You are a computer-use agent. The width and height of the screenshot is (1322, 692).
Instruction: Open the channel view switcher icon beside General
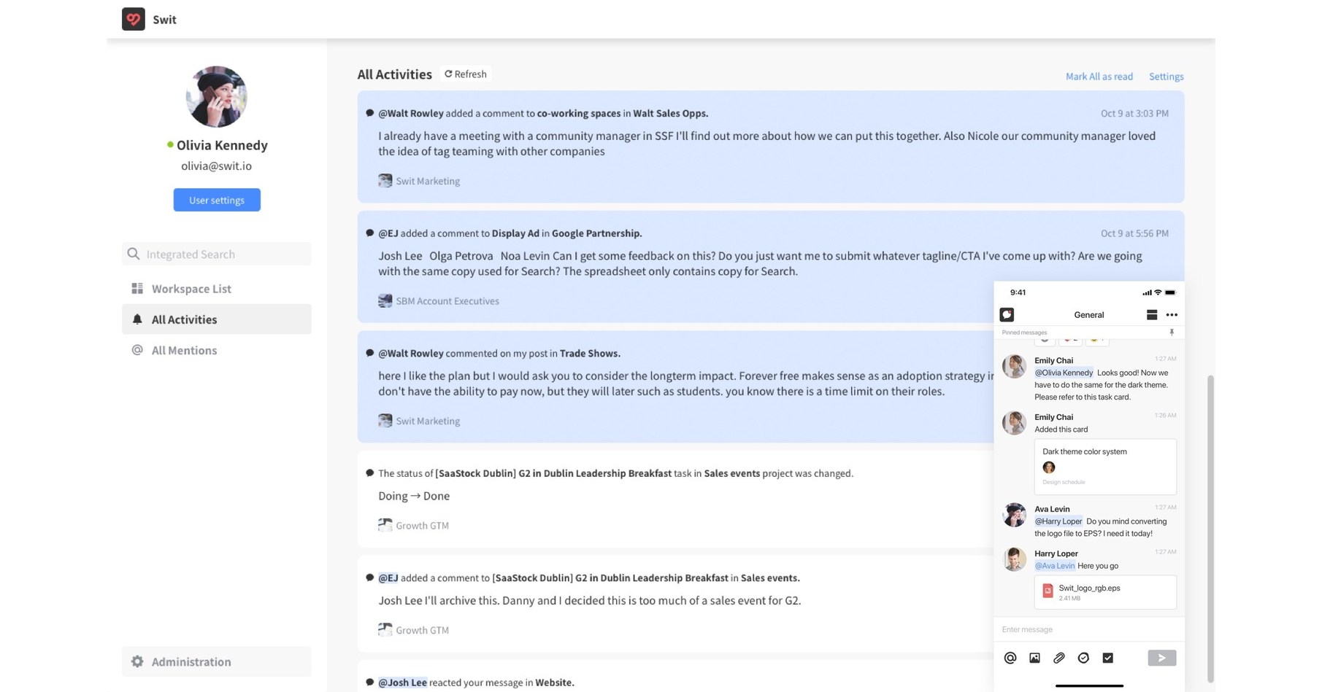coord(1152,314)
